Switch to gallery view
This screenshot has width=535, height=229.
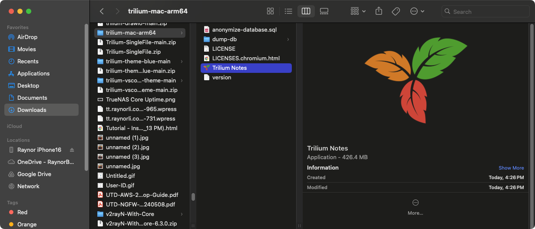[x=324, y=11]
